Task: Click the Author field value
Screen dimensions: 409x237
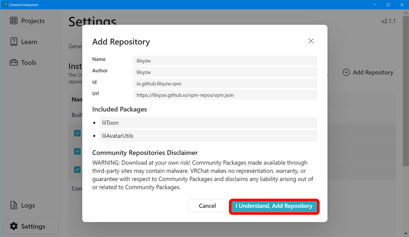Action: click(x=225, y=72)
